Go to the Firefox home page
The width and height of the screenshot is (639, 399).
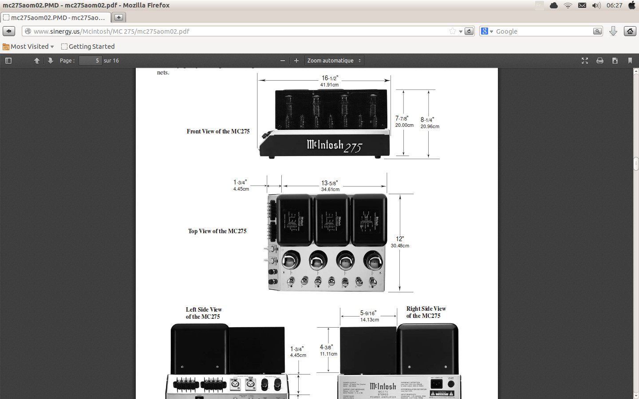point(630,31)
